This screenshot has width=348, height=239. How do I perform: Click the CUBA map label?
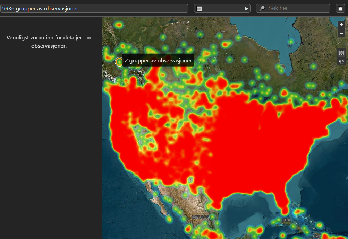[285, 220]
